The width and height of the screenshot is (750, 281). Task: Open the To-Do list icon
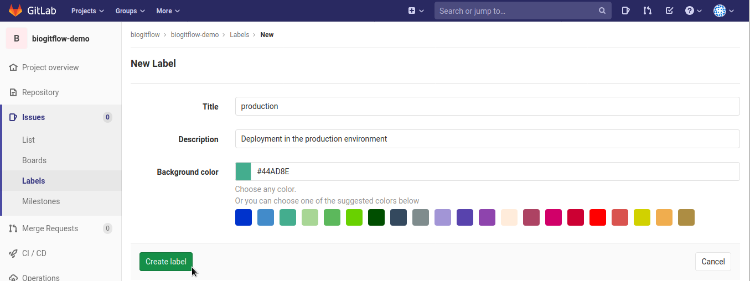pyautogui.click(x=669, y=11)
